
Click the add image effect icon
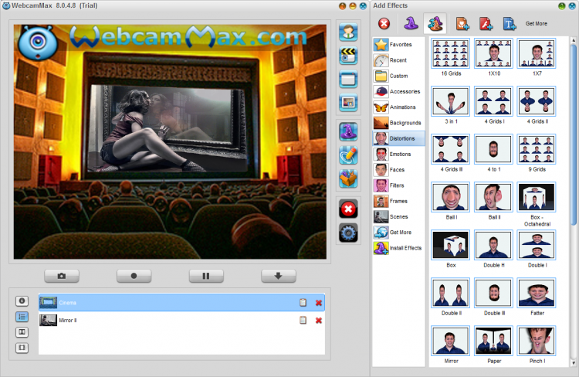coord(462,24)
